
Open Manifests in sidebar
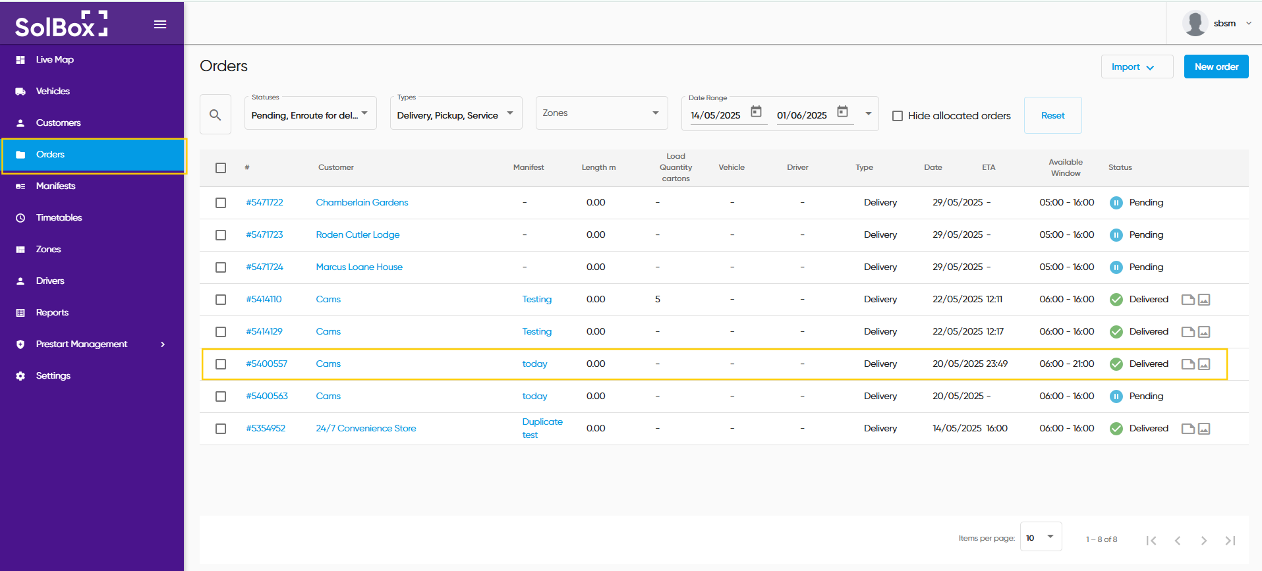92,186
